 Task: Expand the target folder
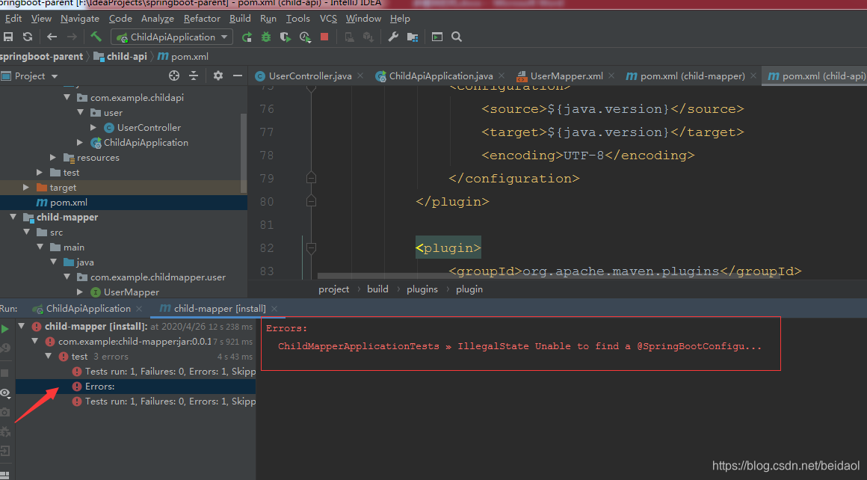click(x=26, y=188)
